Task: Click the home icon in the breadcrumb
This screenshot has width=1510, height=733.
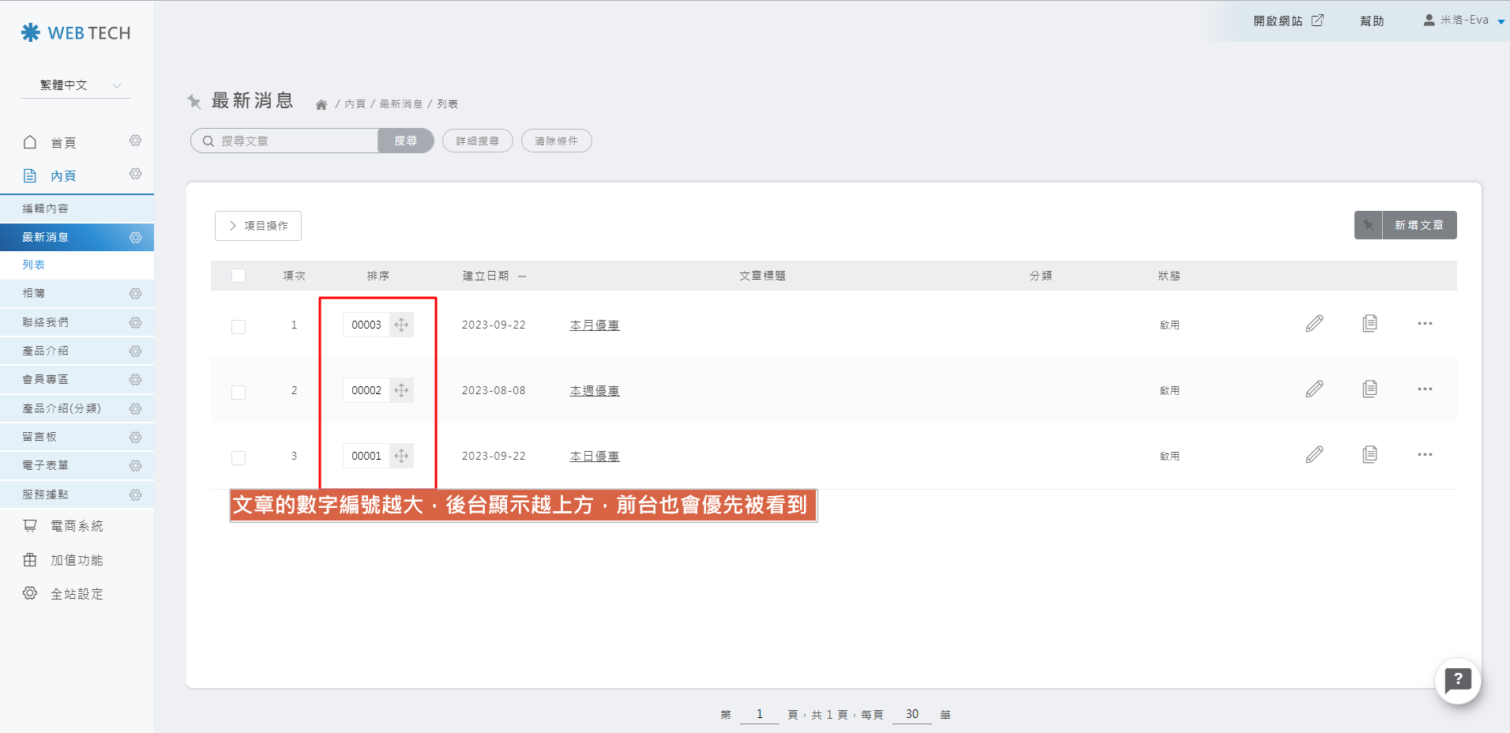Action: (321, 104)
